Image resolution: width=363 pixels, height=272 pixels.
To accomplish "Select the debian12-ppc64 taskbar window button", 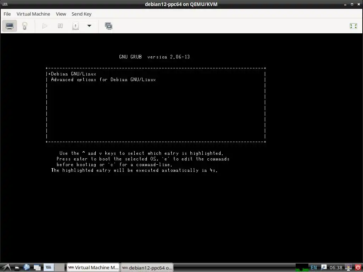I will click(x=147, y=268).
